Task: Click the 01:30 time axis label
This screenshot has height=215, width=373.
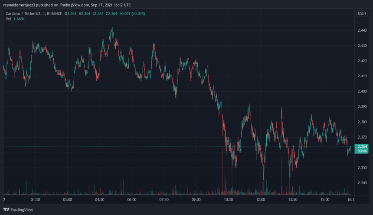Action: [35, 199]
